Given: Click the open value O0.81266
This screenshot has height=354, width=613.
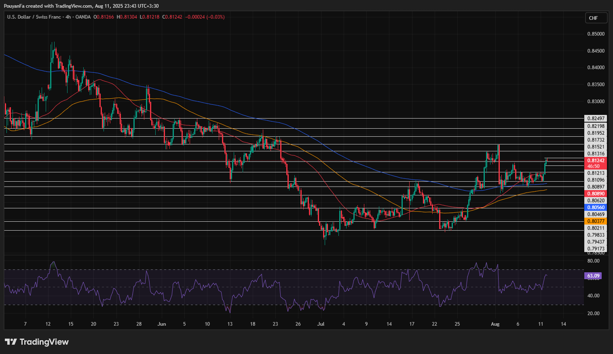Looking at the screenshot, I should click(104, 17).
